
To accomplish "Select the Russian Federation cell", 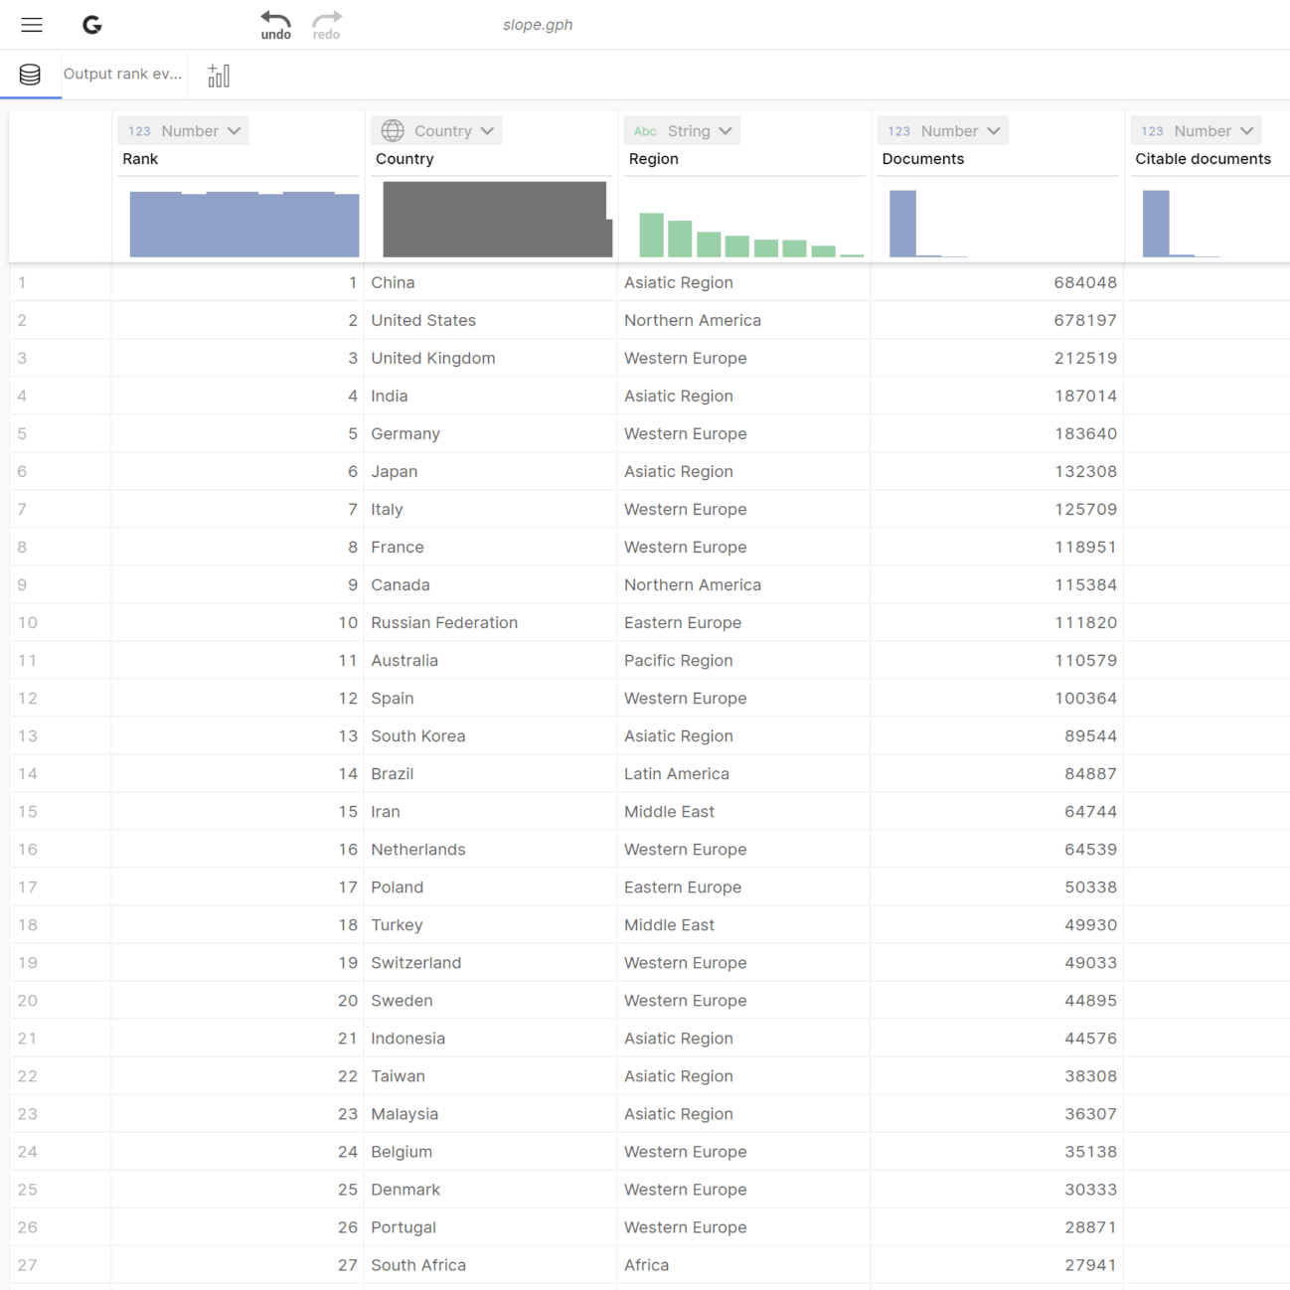I will (491, 622).
